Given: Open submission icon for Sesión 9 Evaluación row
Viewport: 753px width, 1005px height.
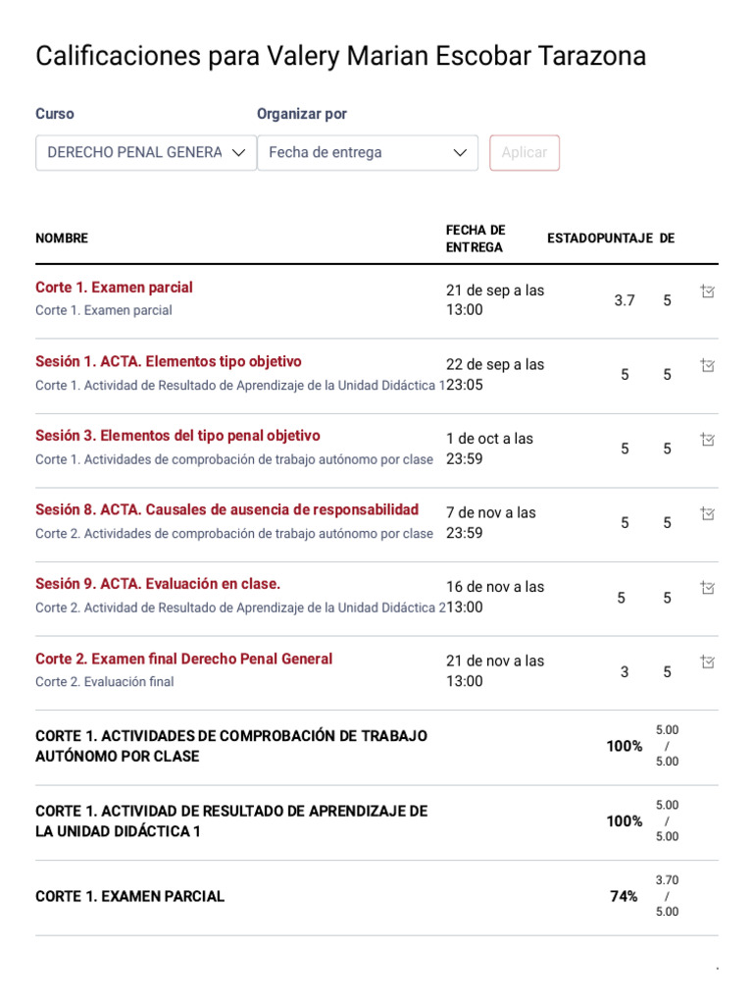Looking at the screenshot, I should (708, 588).
